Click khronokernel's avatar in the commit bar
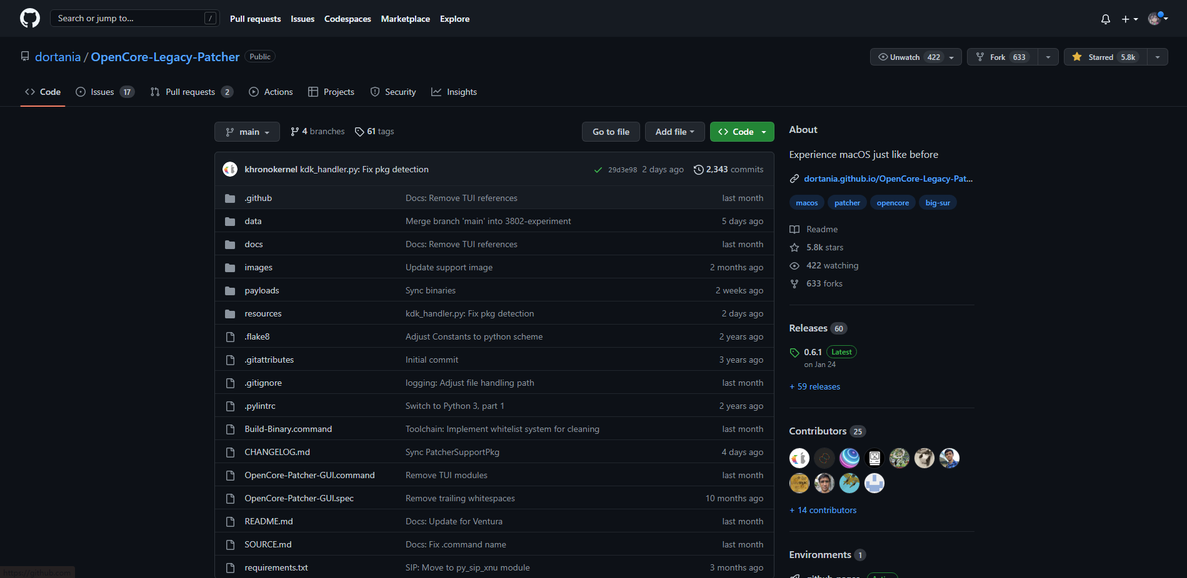The height and width of the screenshot is (578, 1187). pyautogui.click(x=230, y=169)
